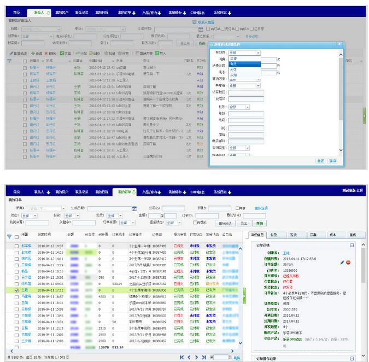This screenshot has height=362, width=369.
Task: Click the green plus 添加 toolbar item
Action: [x=37, y=54]
